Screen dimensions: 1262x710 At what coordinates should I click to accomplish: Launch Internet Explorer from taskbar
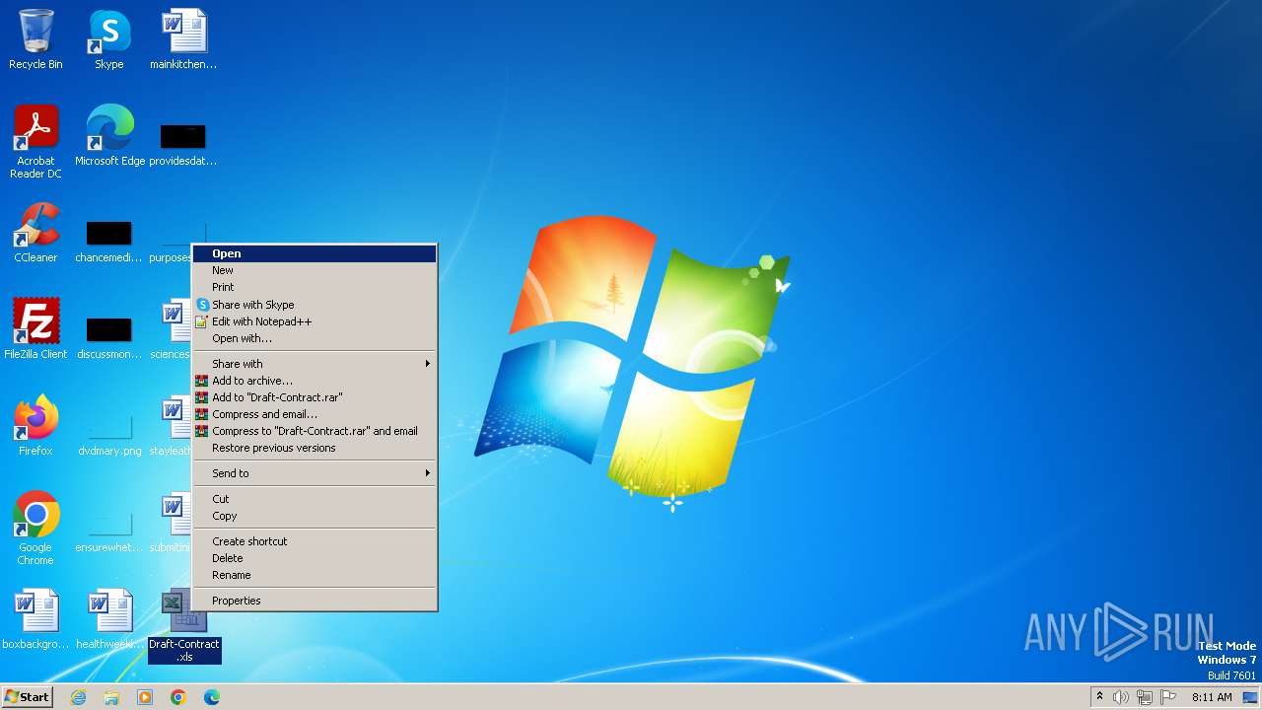tap(79, 697)
